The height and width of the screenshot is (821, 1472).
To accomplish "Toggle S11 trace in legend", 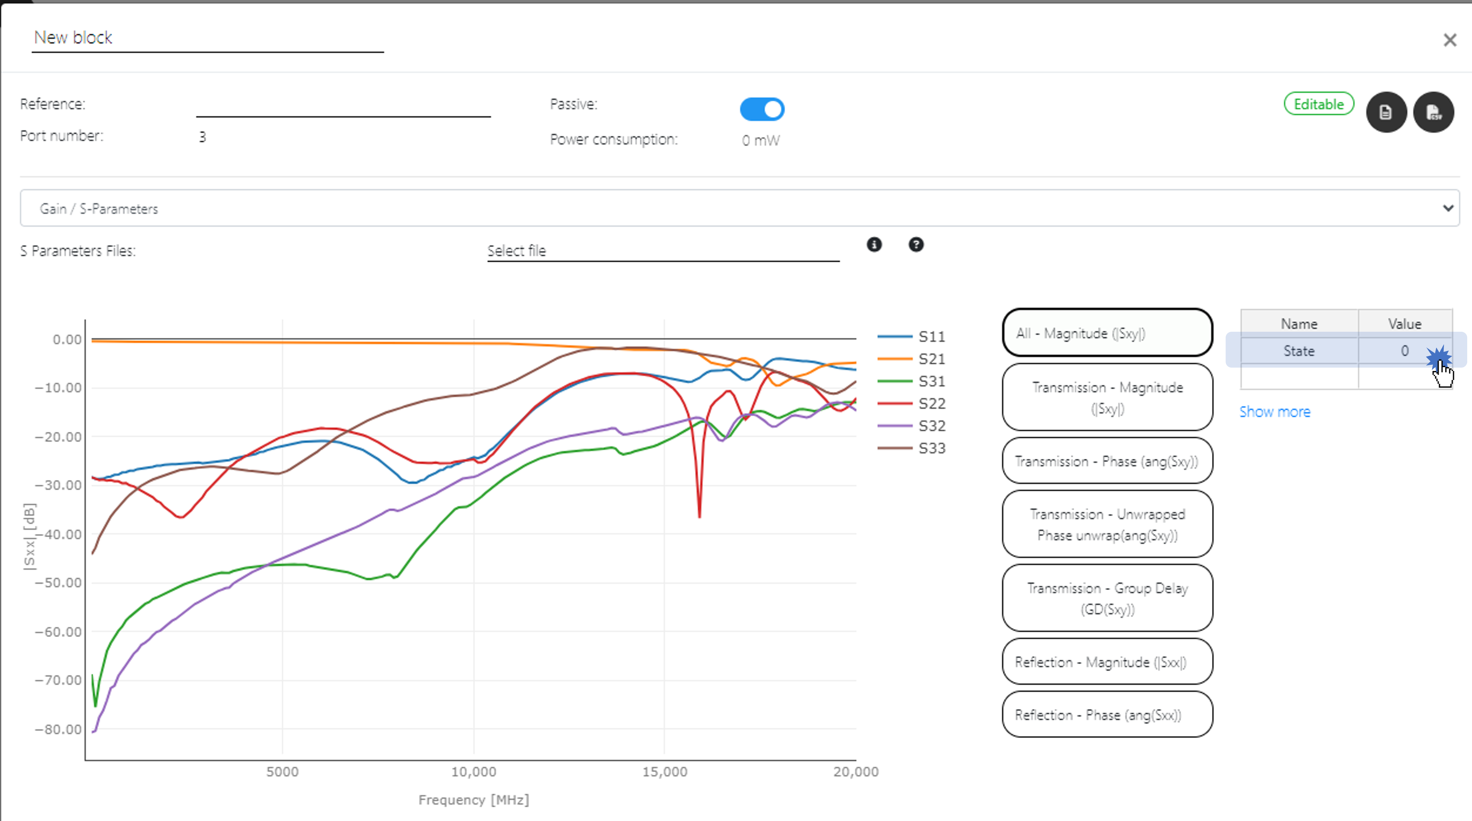I will [911, 337].
